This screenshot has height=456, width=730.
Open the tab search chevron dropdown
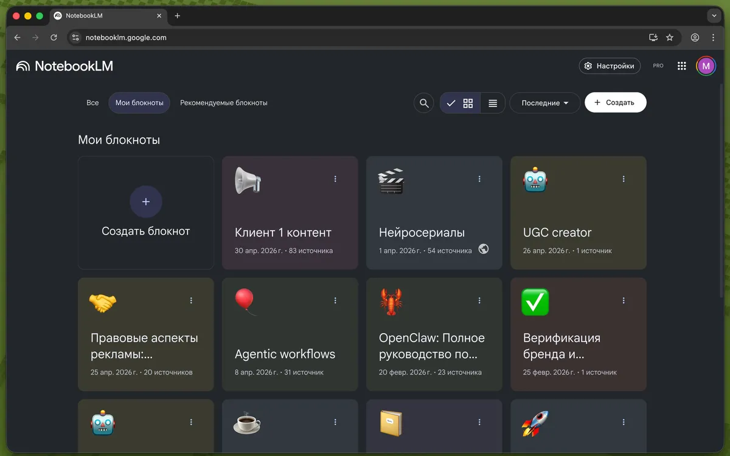pyautogui.click(x=714, y=16)
